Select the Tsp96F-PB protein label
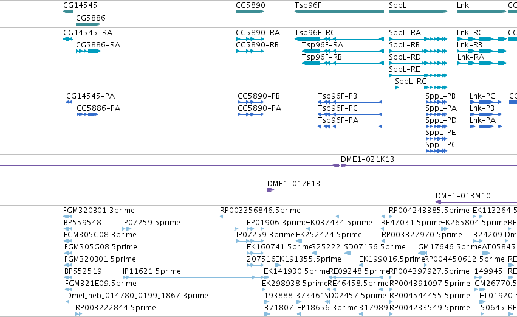 tap(337, 96)
